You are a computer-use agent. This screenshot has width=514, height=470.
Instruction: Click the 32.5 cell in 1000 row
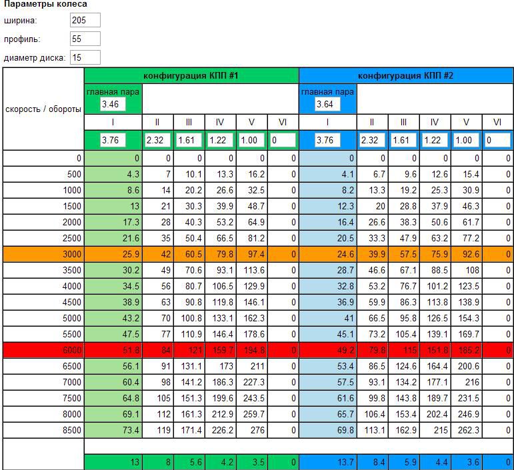pos(252,190)
